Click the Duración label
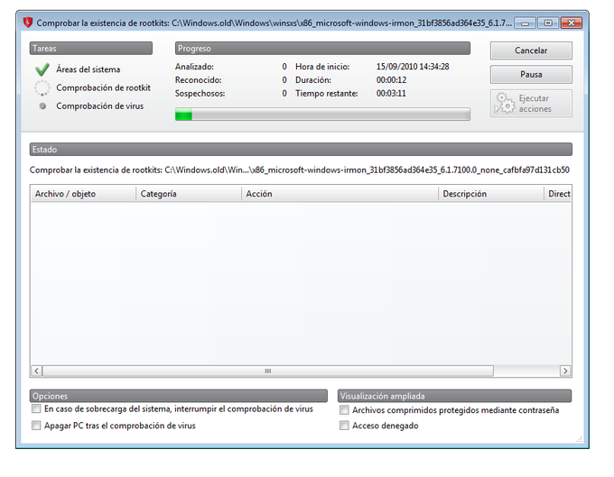This screenshot has height=477, width=614. tap(313, 80)
